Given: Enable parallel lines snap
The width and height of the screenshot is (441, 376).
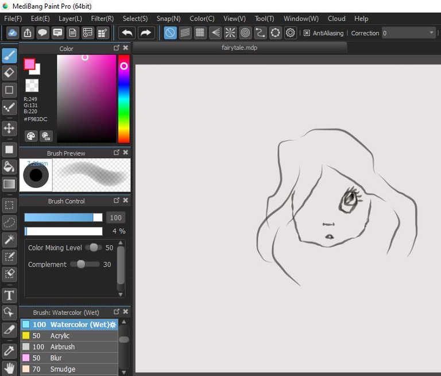Looking at the screenshot, I should click(185, 33).
